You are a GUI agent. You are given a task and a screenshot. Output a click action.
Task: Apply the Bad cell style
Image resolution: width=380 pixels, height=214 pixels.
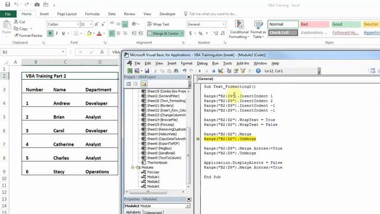(315, 24)
